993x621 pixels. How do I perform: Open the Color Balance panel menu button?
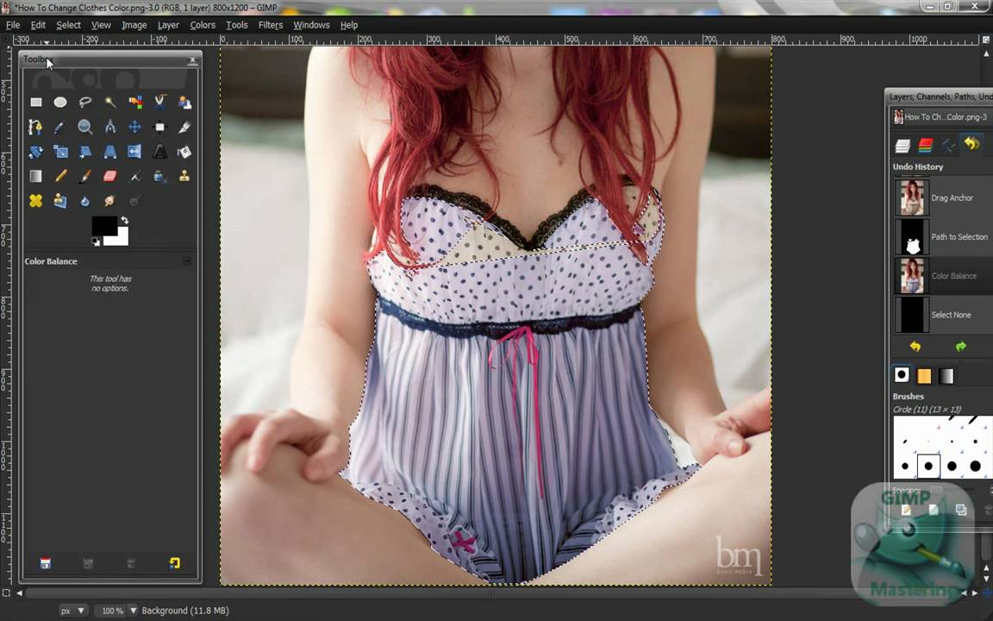point(187,261)
